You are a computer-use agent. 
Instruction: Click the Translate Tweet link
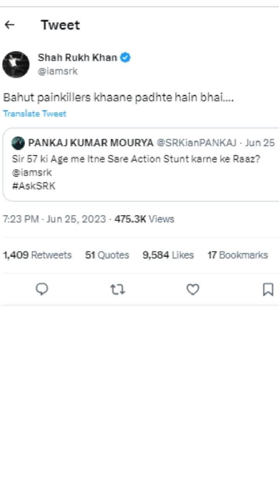[35, 114]
